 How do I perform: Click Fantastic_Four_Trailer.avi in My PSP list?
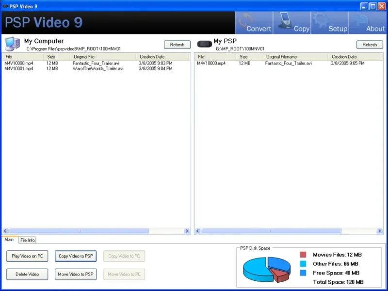(289, 64)
